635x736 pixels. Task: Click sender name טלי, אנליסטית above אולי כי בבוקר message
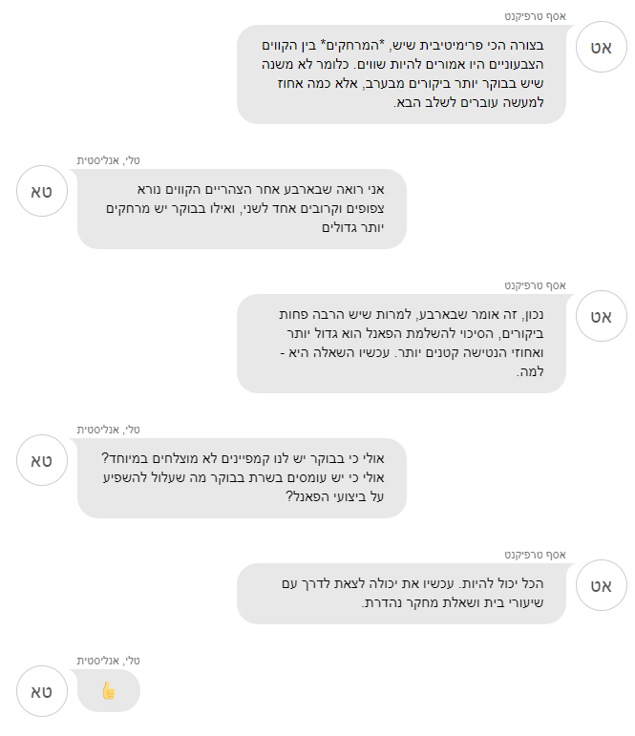tap(109, 430)
